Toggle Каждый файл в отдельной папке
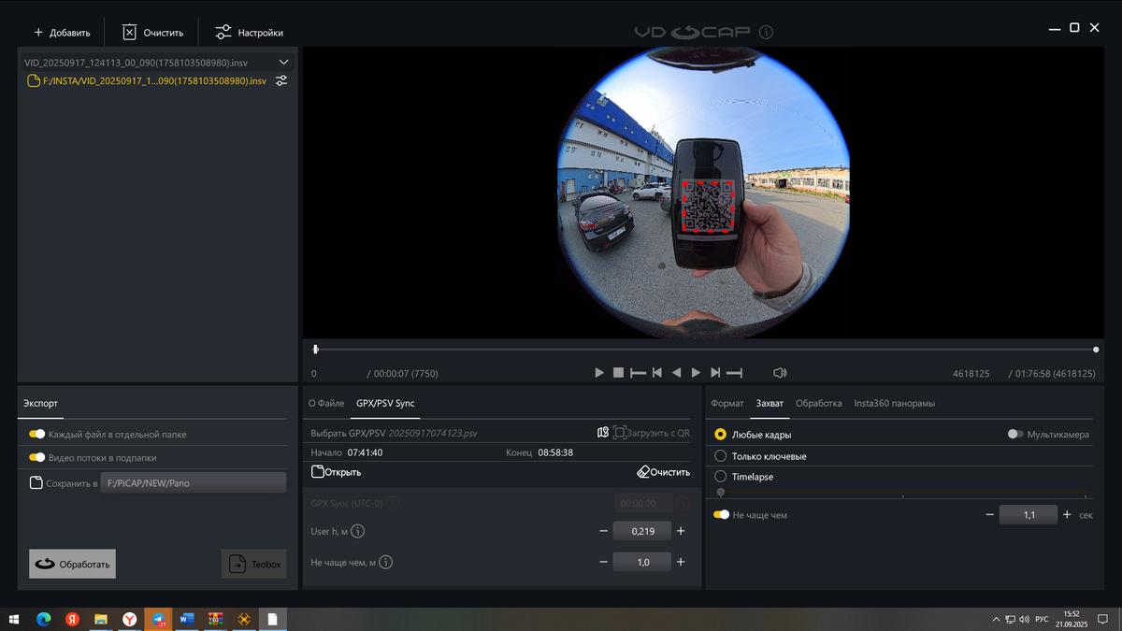1122x631 pixels. [37, 434]
